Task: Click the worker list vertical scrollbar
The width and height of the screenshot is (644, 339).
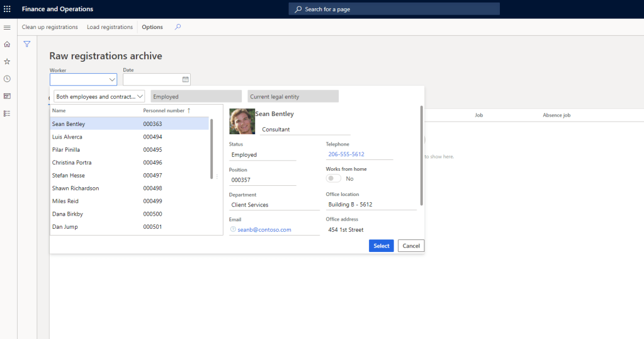Action: pos(212,148)
